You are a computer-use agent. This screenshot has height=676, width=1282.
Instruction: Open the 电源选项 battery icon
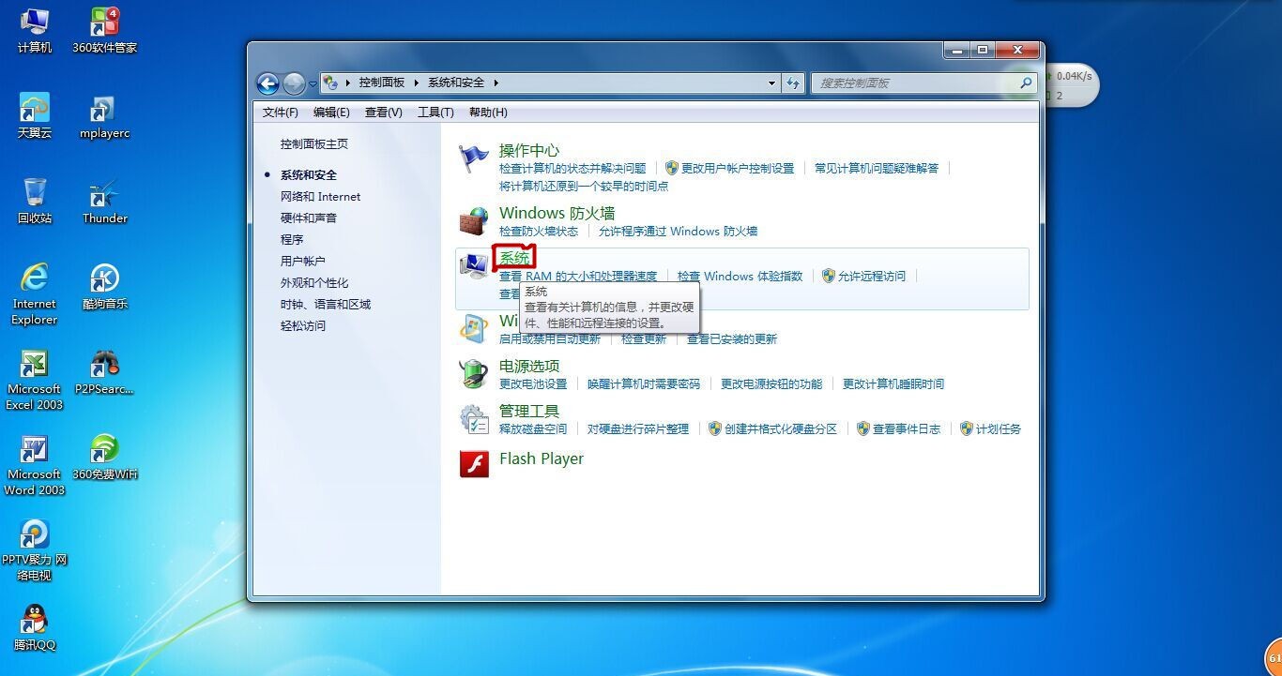[474, 374]
